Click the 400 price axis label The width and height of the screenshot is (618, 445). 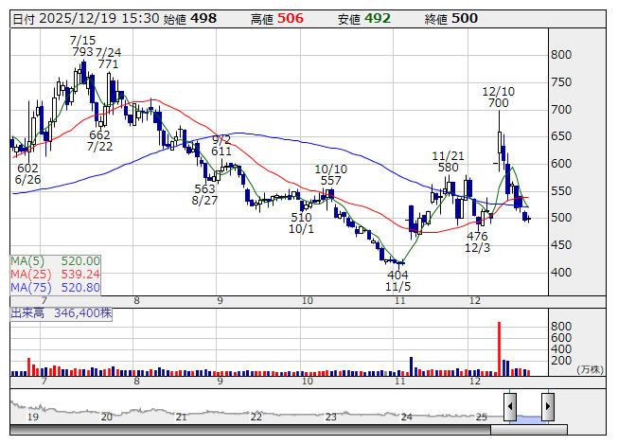coord(561,273)
